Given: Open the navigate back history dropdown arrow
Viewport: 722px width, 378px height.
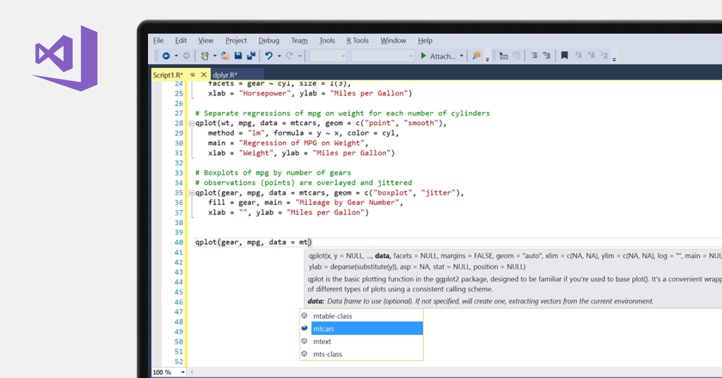Looking at the screenshot, I should (x=176, y=56).
